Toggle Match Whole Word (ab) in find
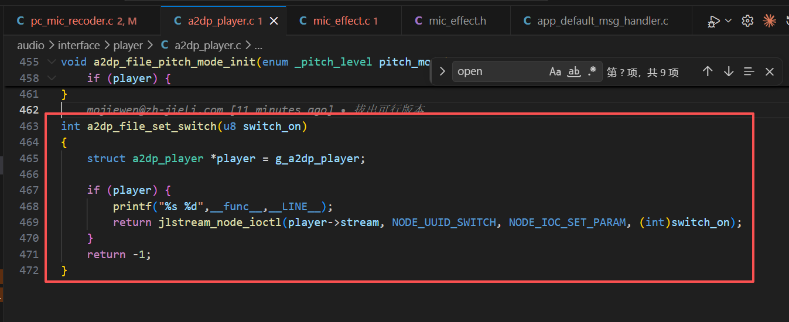The image size is (789, 322). (x=574, y=71)
